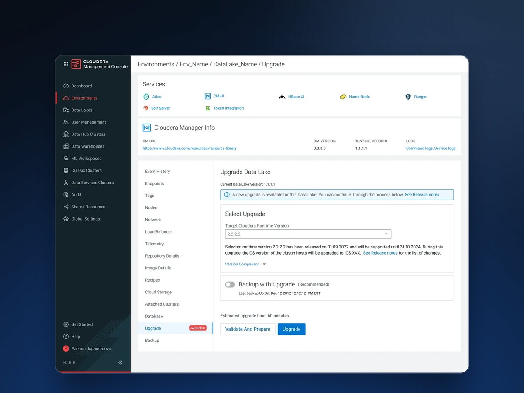Image resolution: width=524 pixels, height=393 pixels.
Task: Click the CM-UI service icon
Action: click(x=208, y=96)
